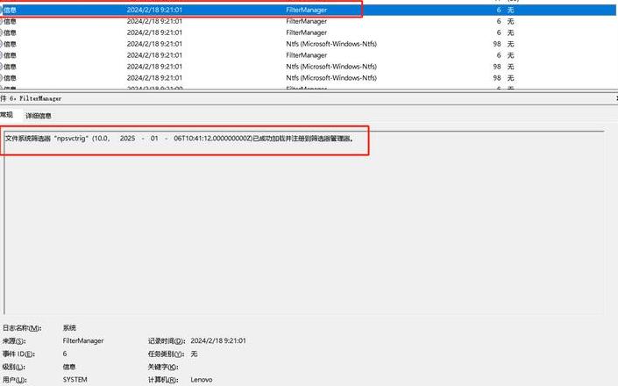Click the 日志名称(M) label
This screenshot has width=618, height=386.
[22, 327]
